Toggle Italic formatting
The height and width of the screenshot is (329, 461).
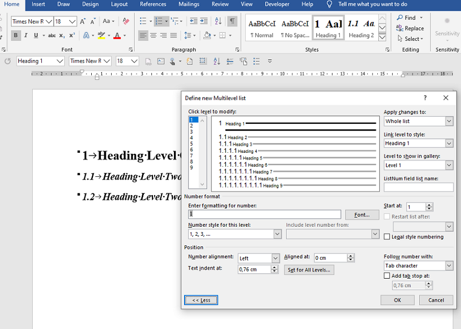tap(25, 35)
